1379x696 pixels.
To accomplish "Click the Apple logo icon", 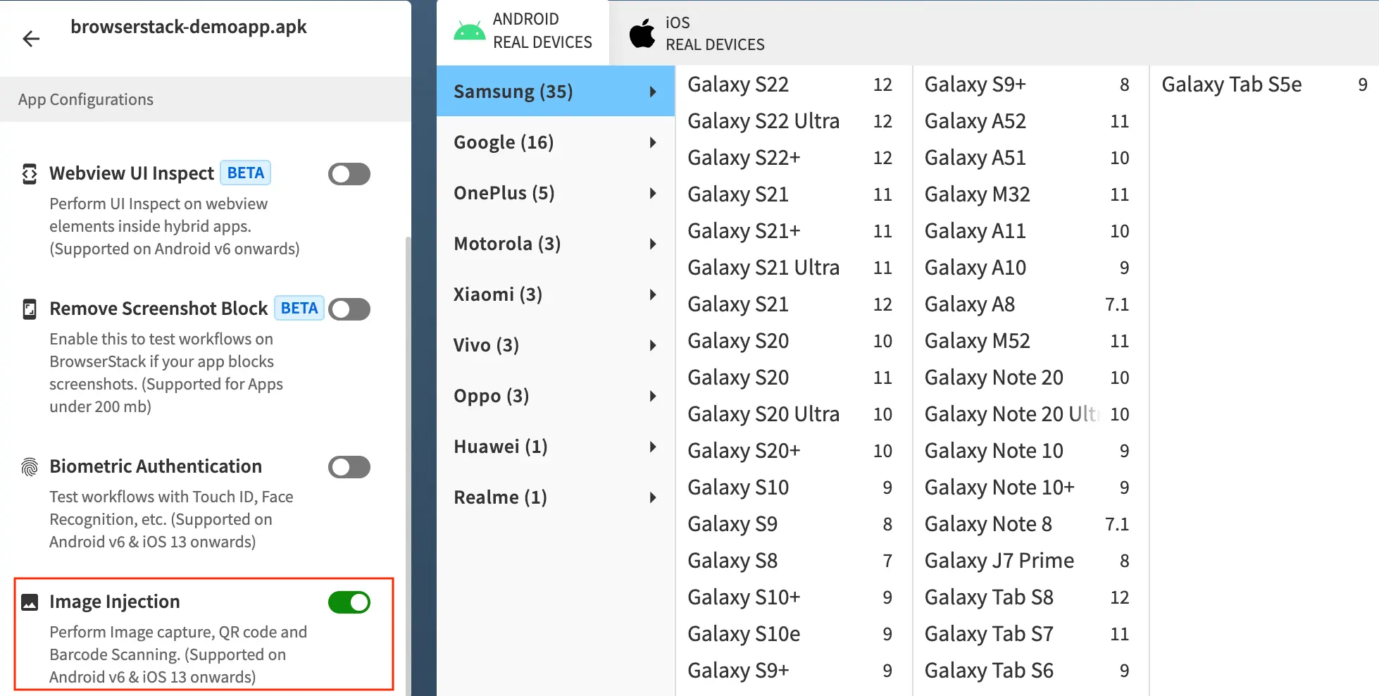I will point(642,34).
